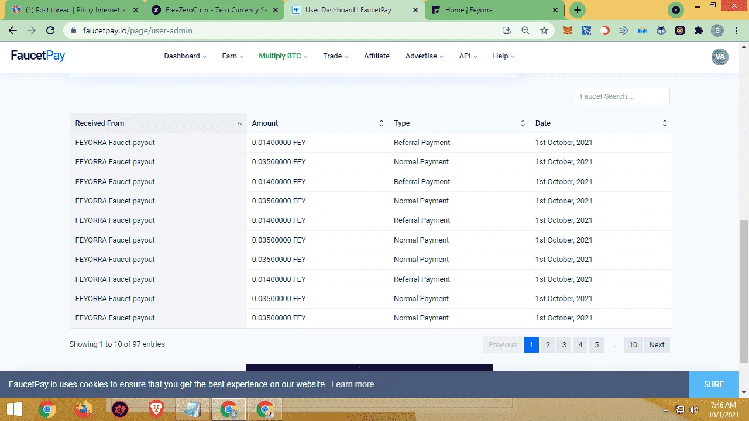
Task: Show hidden system tray icons
Action: pos(665,410)
